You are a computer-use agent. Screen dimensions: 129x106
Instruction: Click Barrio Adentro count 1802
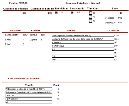coord(25,35)
